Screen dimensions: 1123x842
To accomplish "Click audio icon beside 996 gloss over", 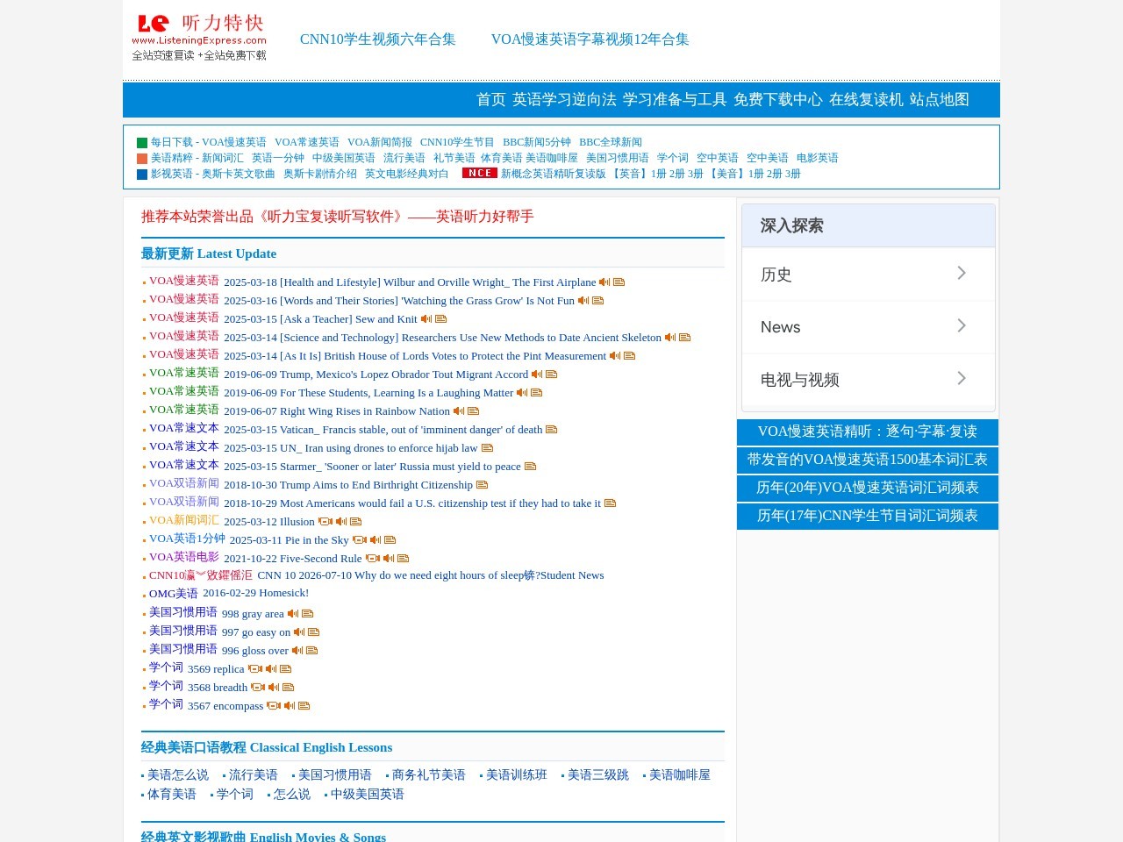I will [297, 651].
